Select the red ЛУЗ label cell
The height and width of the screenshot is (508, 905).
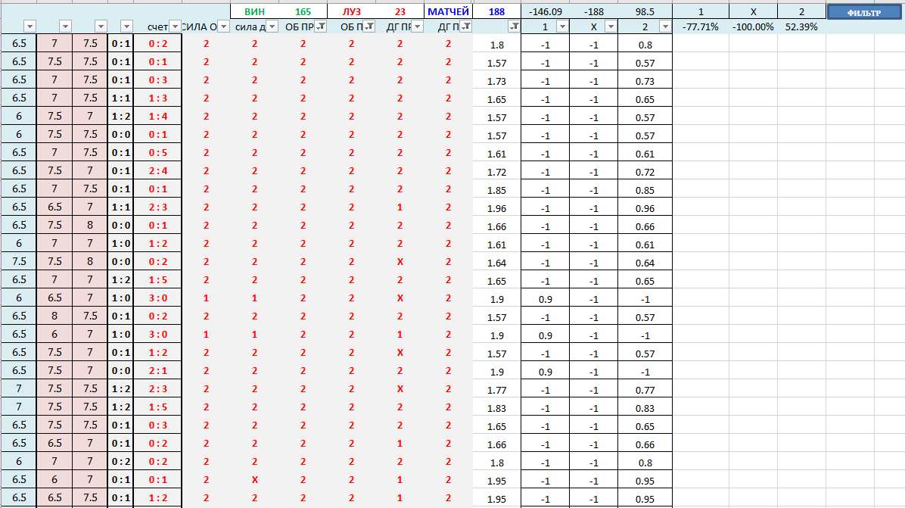tap(352, 11)
